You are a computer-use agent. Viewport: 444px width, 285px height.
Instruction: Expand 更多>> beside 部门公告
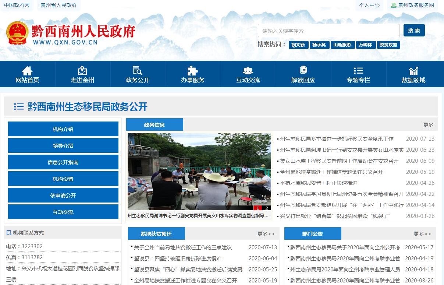tap(422, 234)
